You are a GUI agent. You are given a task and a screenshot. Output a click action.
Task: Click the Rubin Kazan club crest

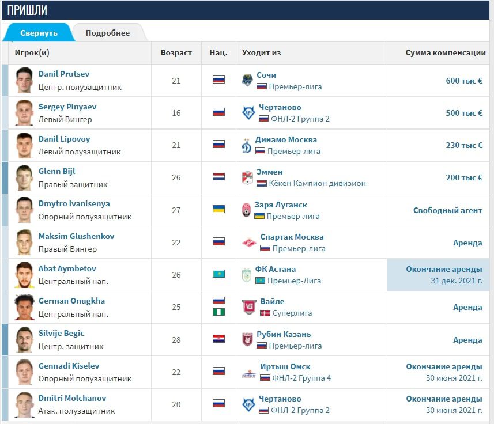point(247,340)
